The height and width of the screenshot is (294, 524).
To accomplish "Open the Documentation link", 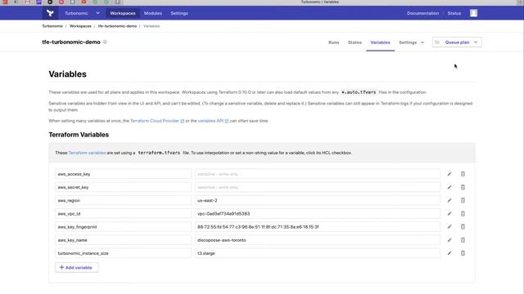I will pos(422,13).
